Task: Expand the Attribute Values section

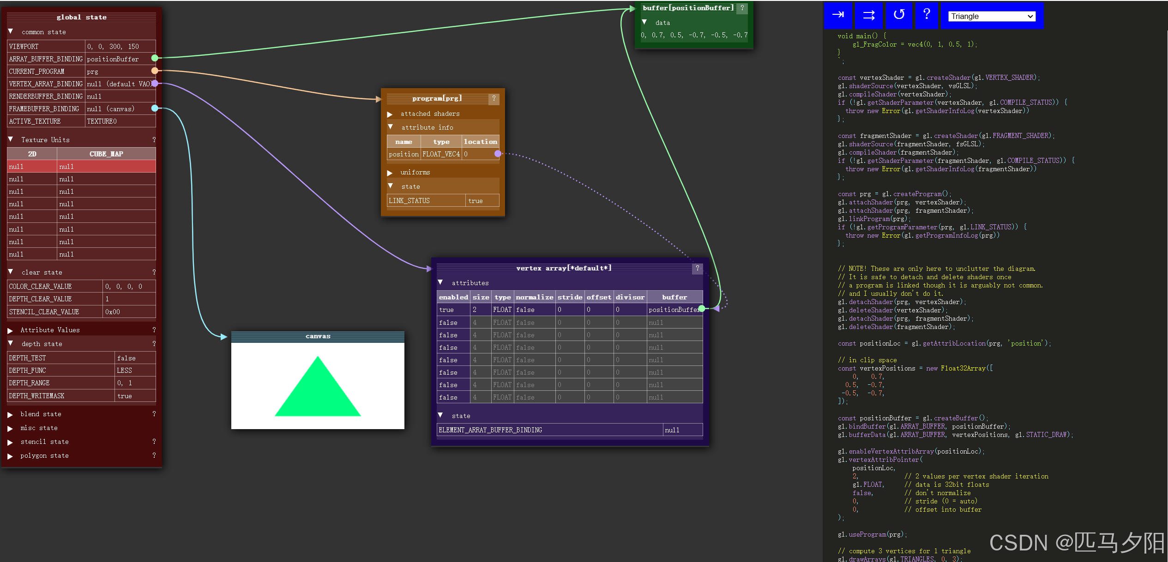Action: pyautogui.click(x=11, y=330)
